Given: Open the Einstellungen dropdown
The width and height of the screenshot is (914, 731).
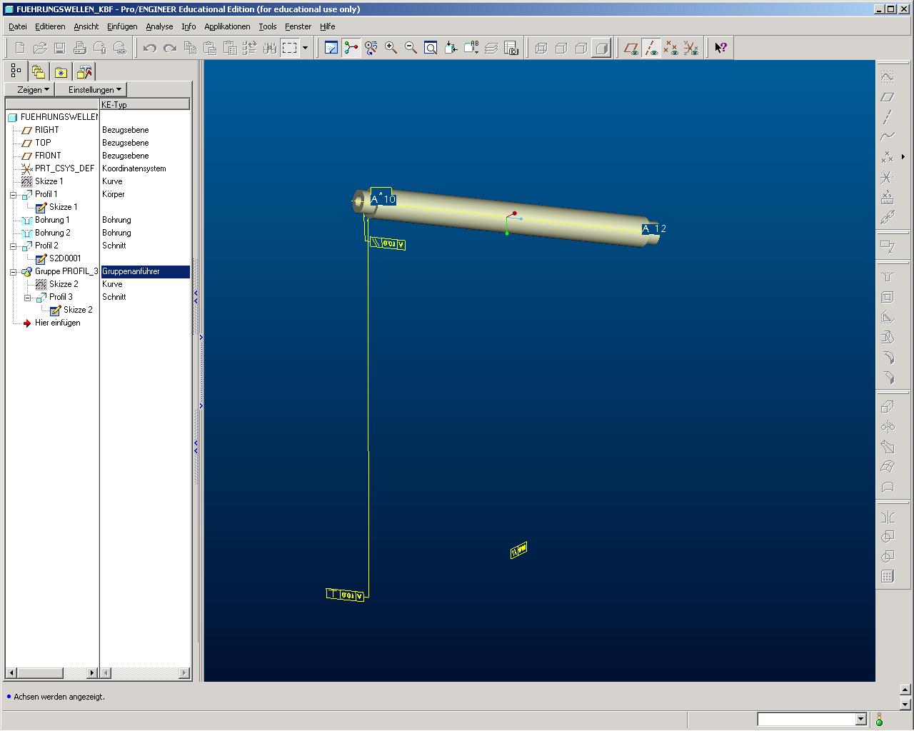Looking at the screenshot, I should [91, 89].
